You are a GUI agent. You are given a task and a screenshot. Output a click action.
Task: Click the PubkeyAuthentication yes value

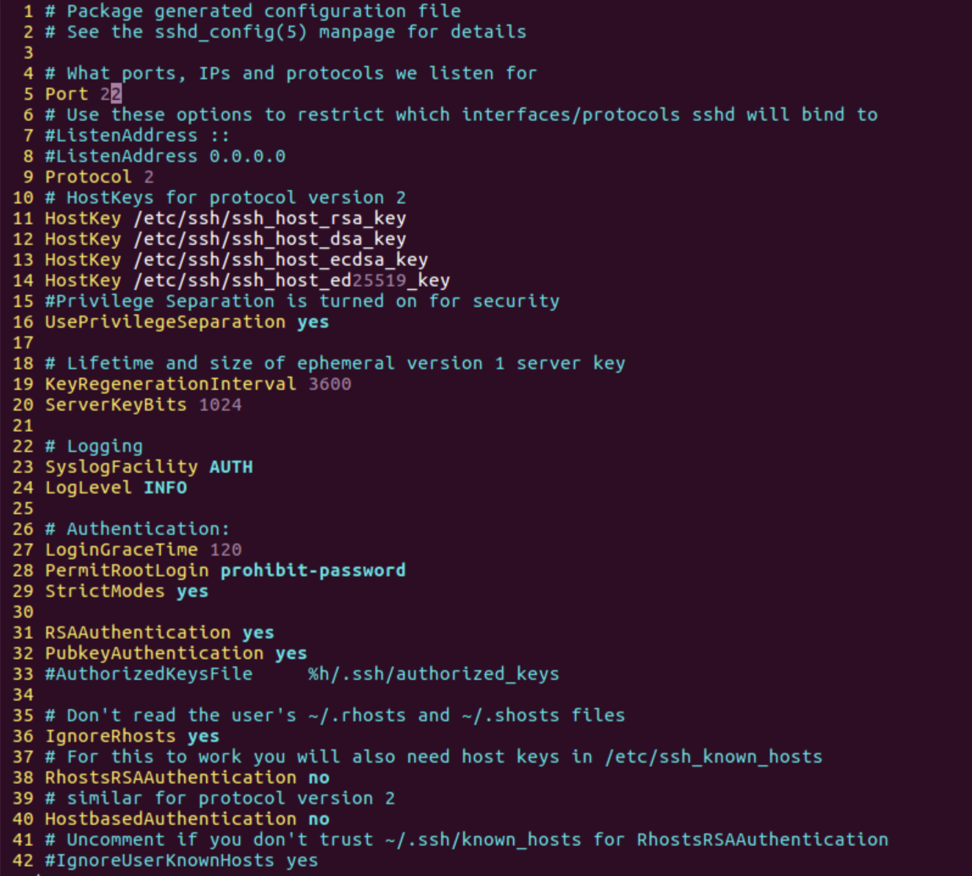(x=291, y=653)
